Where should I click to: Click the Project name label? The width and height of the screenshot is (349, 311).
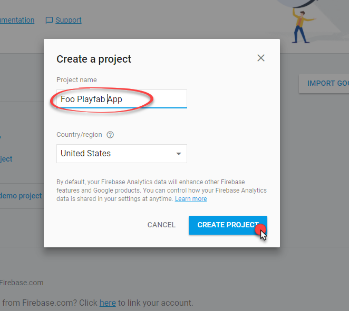76,80
